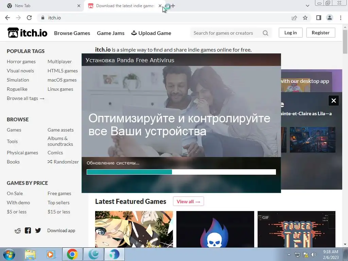Open tab search dropdown chevron
The height and width of the screenshot is (261, 348).
tap(307, 6)
